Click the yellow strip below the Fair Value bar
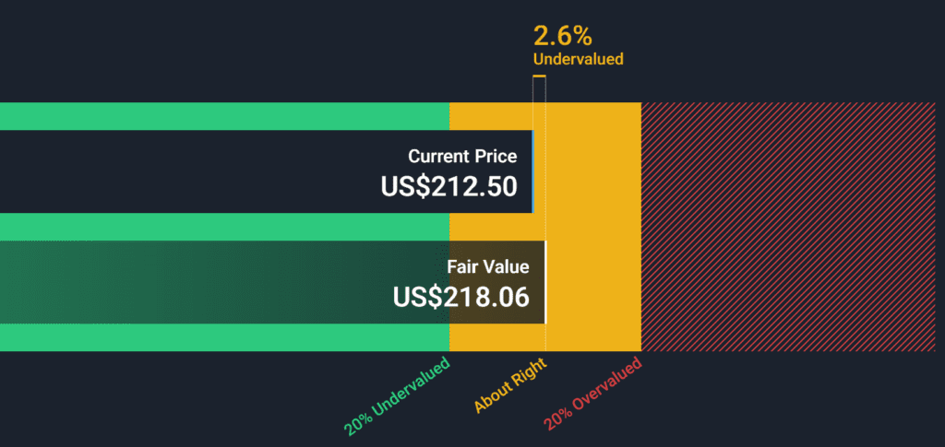The image size is (945, 447). (x=497, y=337)
